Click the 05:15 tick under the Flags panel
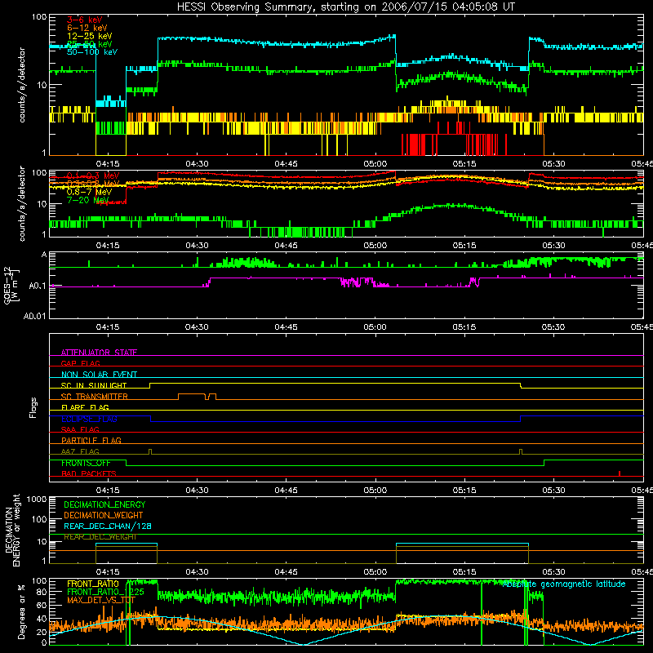The image size is (653, 653). coord(464,491)
